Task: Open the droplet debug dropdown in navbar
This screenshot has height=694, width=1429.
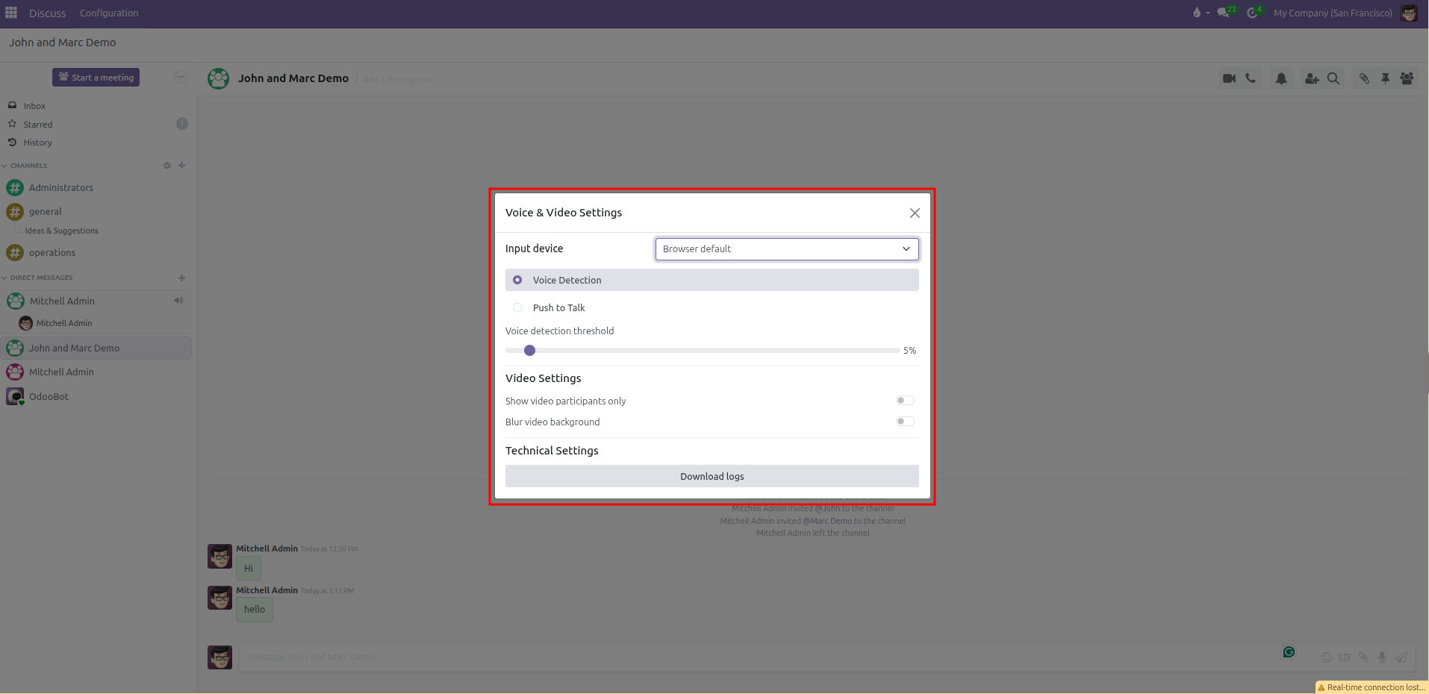Action: pyautogui.click(x=1201, y=13)
